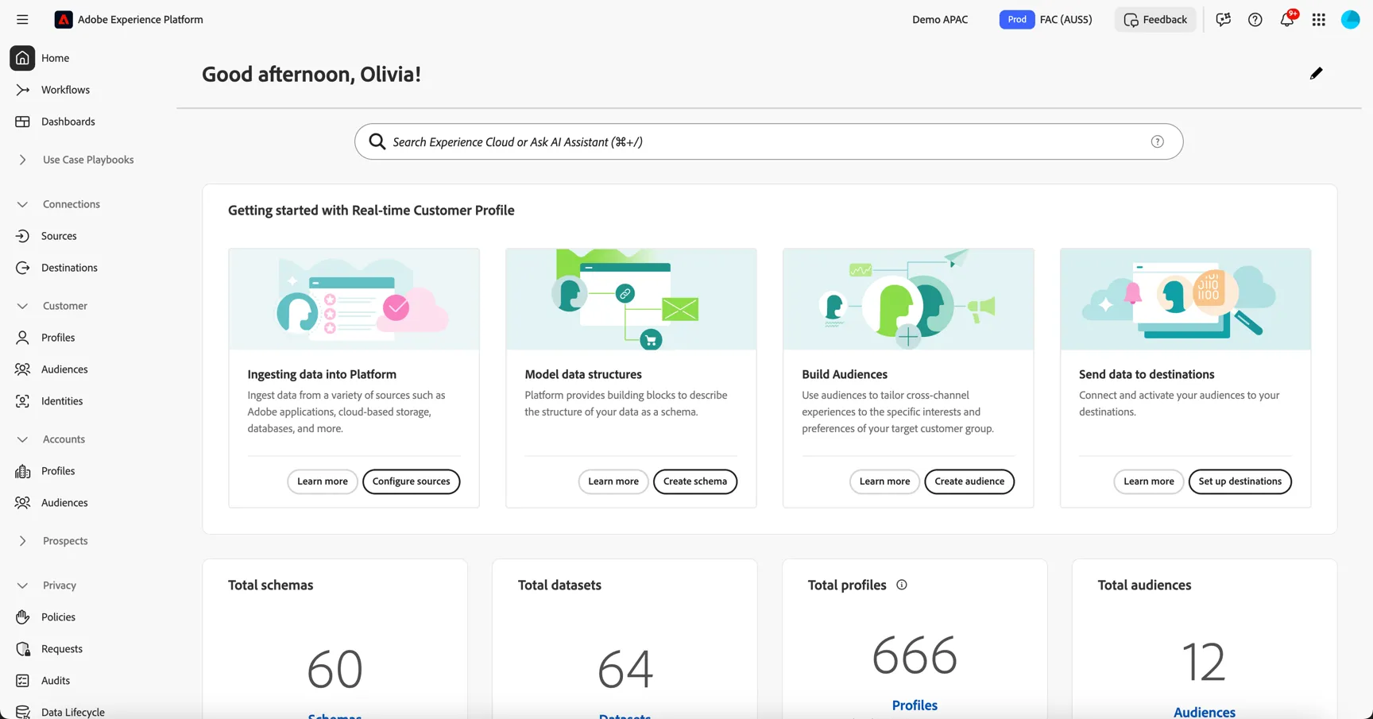Select Identities in the navigation
Screen dimensions: 1373x719
point(62,401)
